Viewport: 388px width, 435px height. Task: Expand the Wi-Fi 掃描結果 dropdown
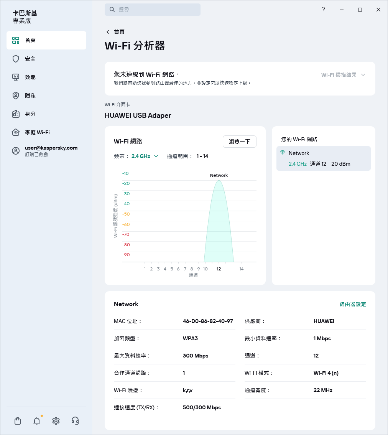click(x=343, y=75)
